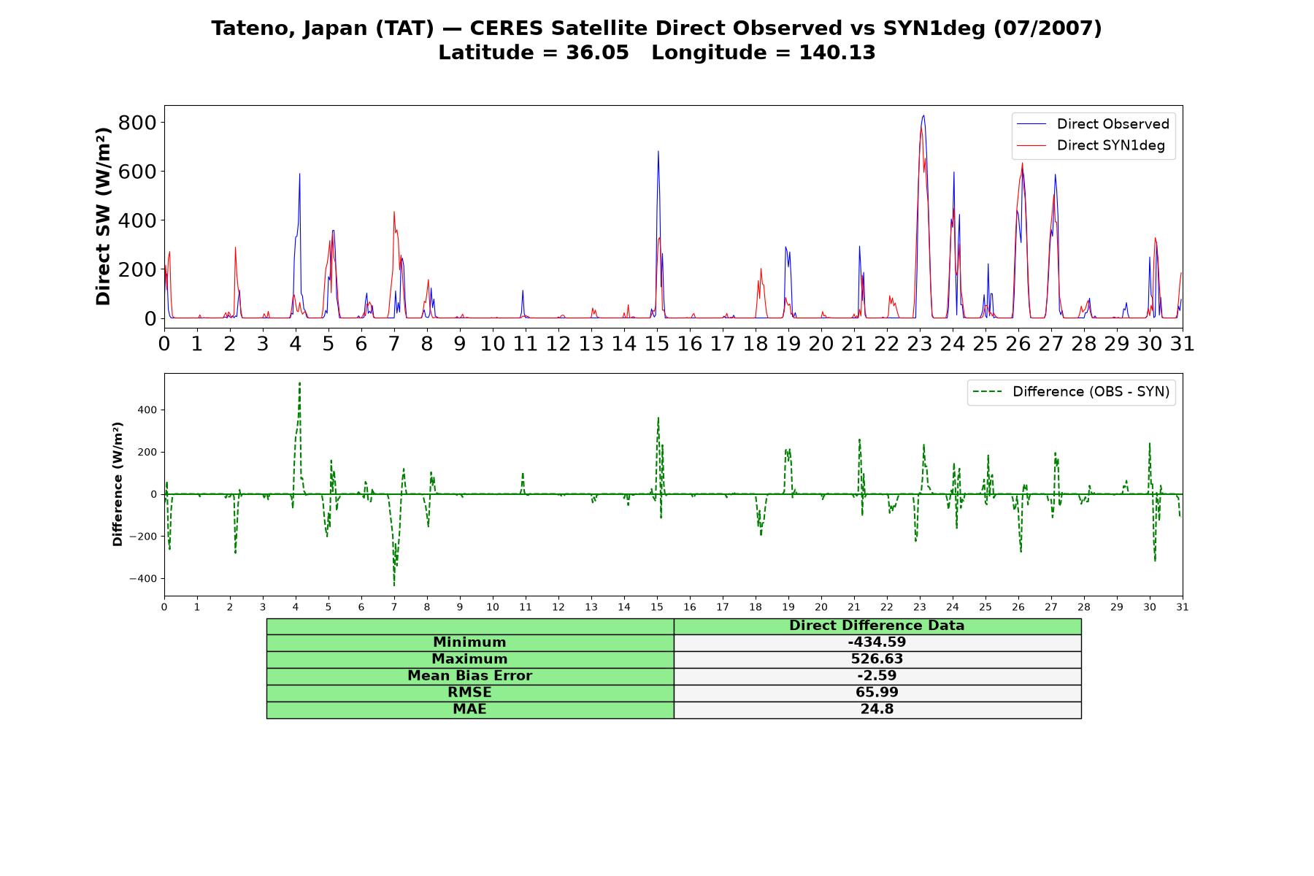This screenshot has width=1314, height=876.
Task: Click day 15 tick on top chart
Action: 657,344
